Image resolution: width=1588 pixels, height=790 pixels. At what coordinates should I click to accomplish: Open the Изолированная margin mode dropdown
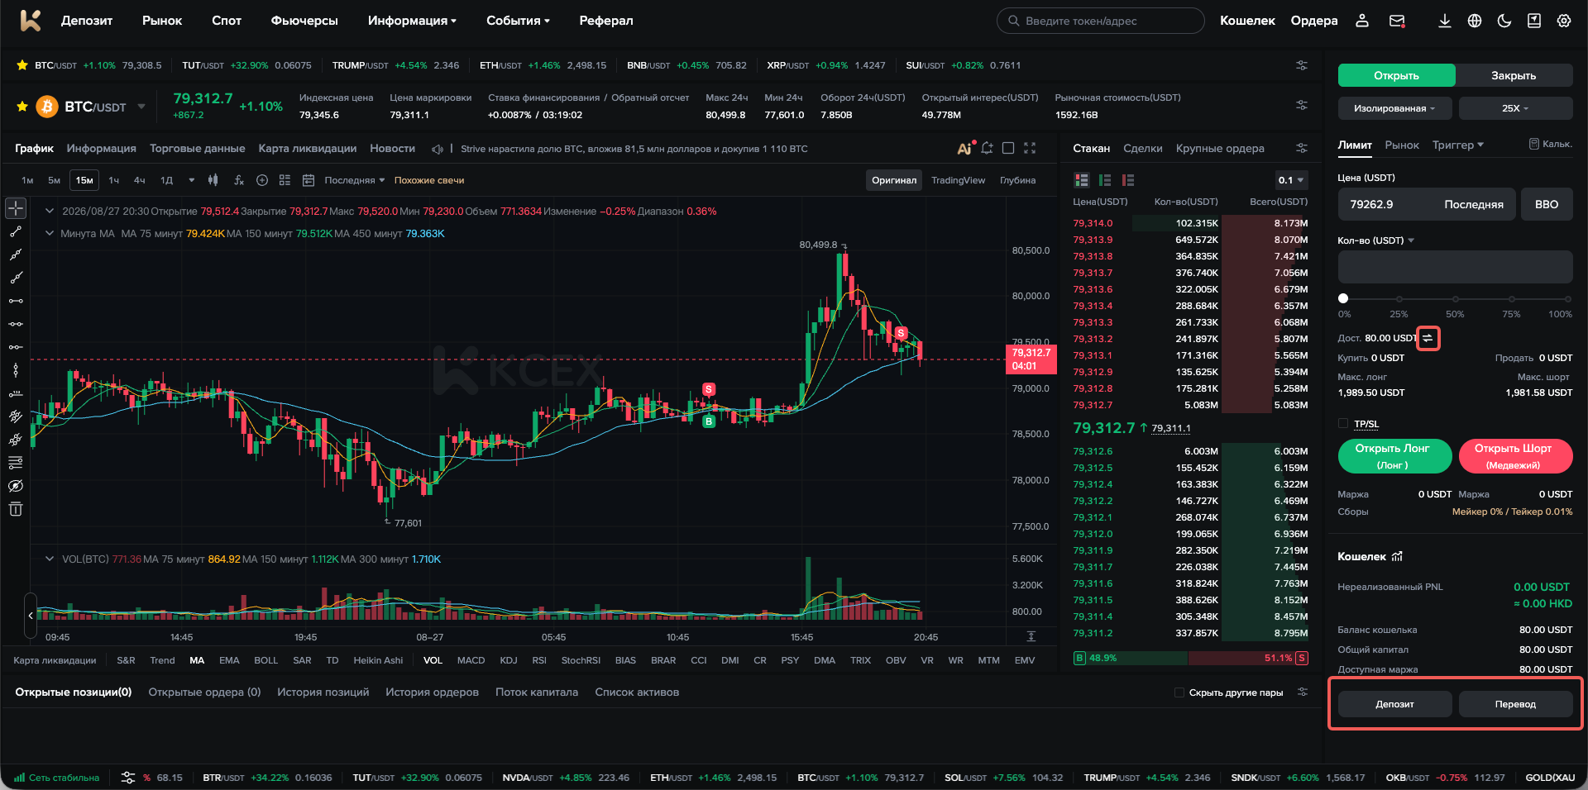(x=1395, y=108)
